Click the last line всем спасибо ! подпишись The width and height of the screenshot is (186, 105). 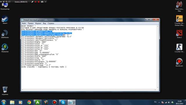44,67
